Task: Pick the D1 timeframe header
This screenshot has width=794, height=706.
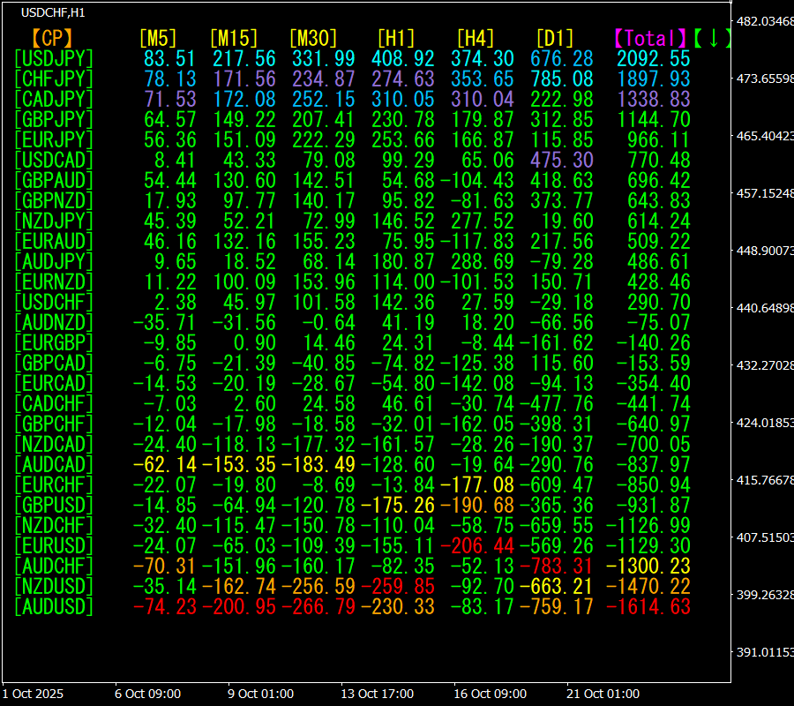Action: click(x=554, y=38)
